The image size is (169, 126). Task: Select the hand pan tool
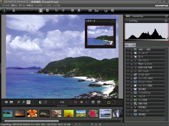coord(29,102)
